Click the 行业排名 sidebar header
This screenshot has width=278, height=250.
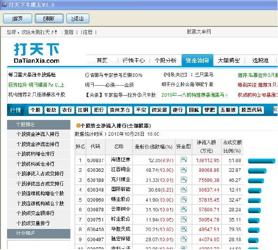coord(39,233)
